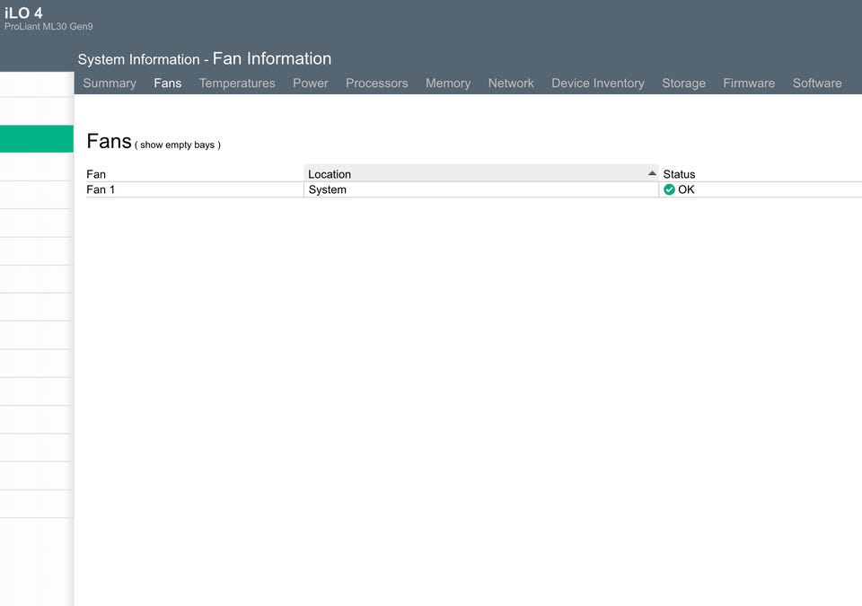This screenshot has width=862, height=606.
Task: Click the green OK status check icon
Action: point(669,189)
